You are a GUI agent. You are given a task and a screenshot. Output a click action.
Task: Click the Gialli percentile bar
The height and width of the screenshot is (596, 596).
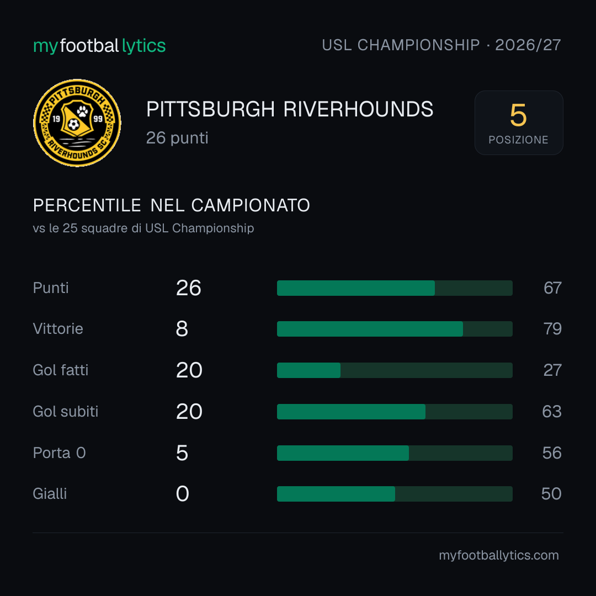(395, 494)
